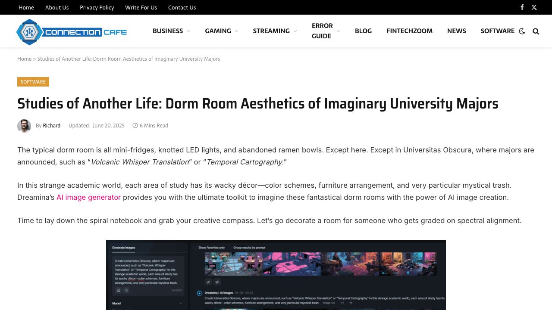Viewport: 552px width, 310px height.
Task: Open the News menu item
Action: click(456, 31)
